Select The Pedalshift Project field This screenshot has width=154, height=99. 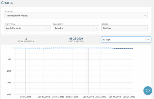click(76, 16)
